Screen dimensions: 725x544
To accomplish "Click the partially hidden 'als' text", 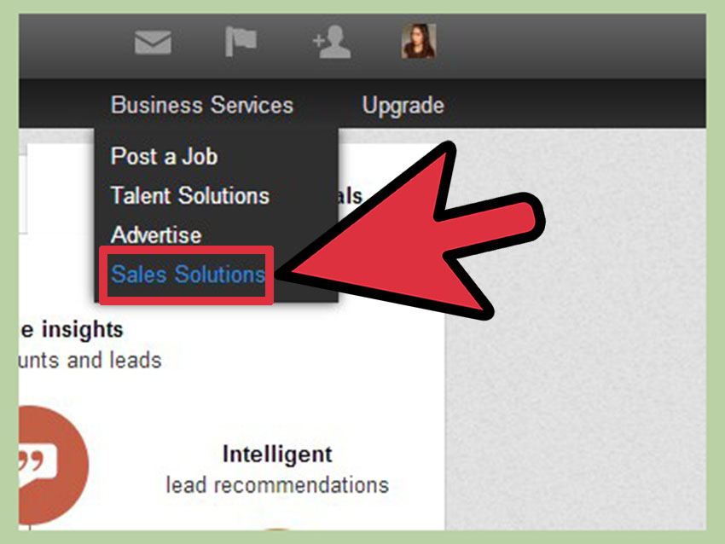I will pos(350,195).
